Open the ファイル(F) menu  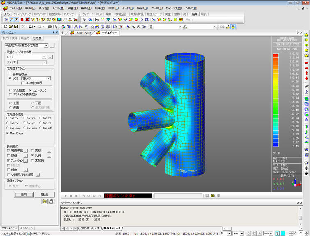(x=16, y=8)
